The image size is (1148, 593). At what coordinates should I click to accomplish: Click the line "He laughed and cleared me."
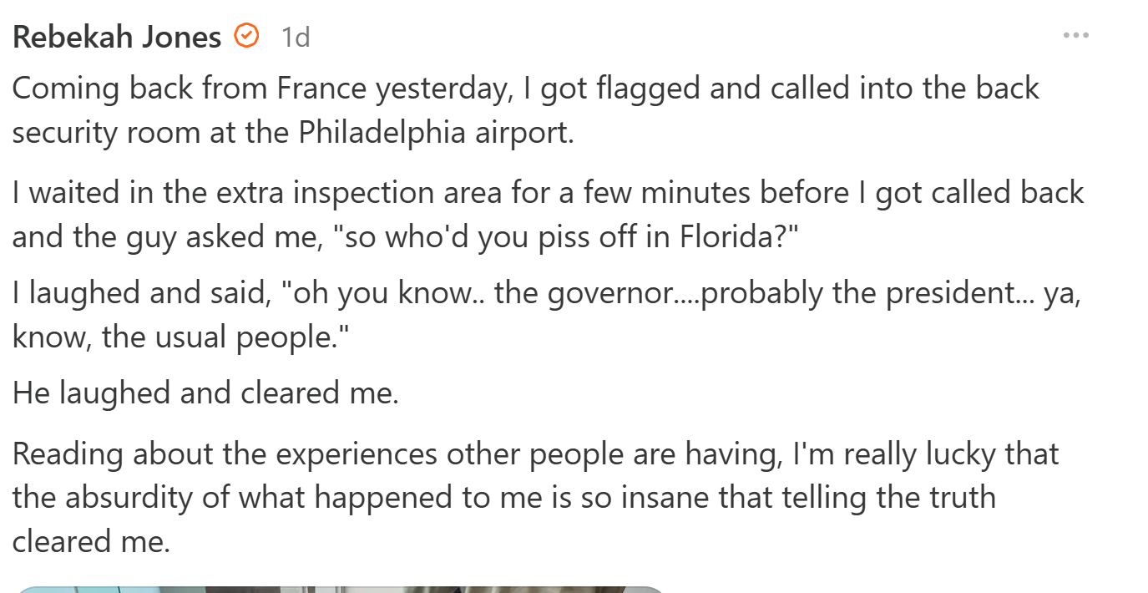click(x=205, y=393)
